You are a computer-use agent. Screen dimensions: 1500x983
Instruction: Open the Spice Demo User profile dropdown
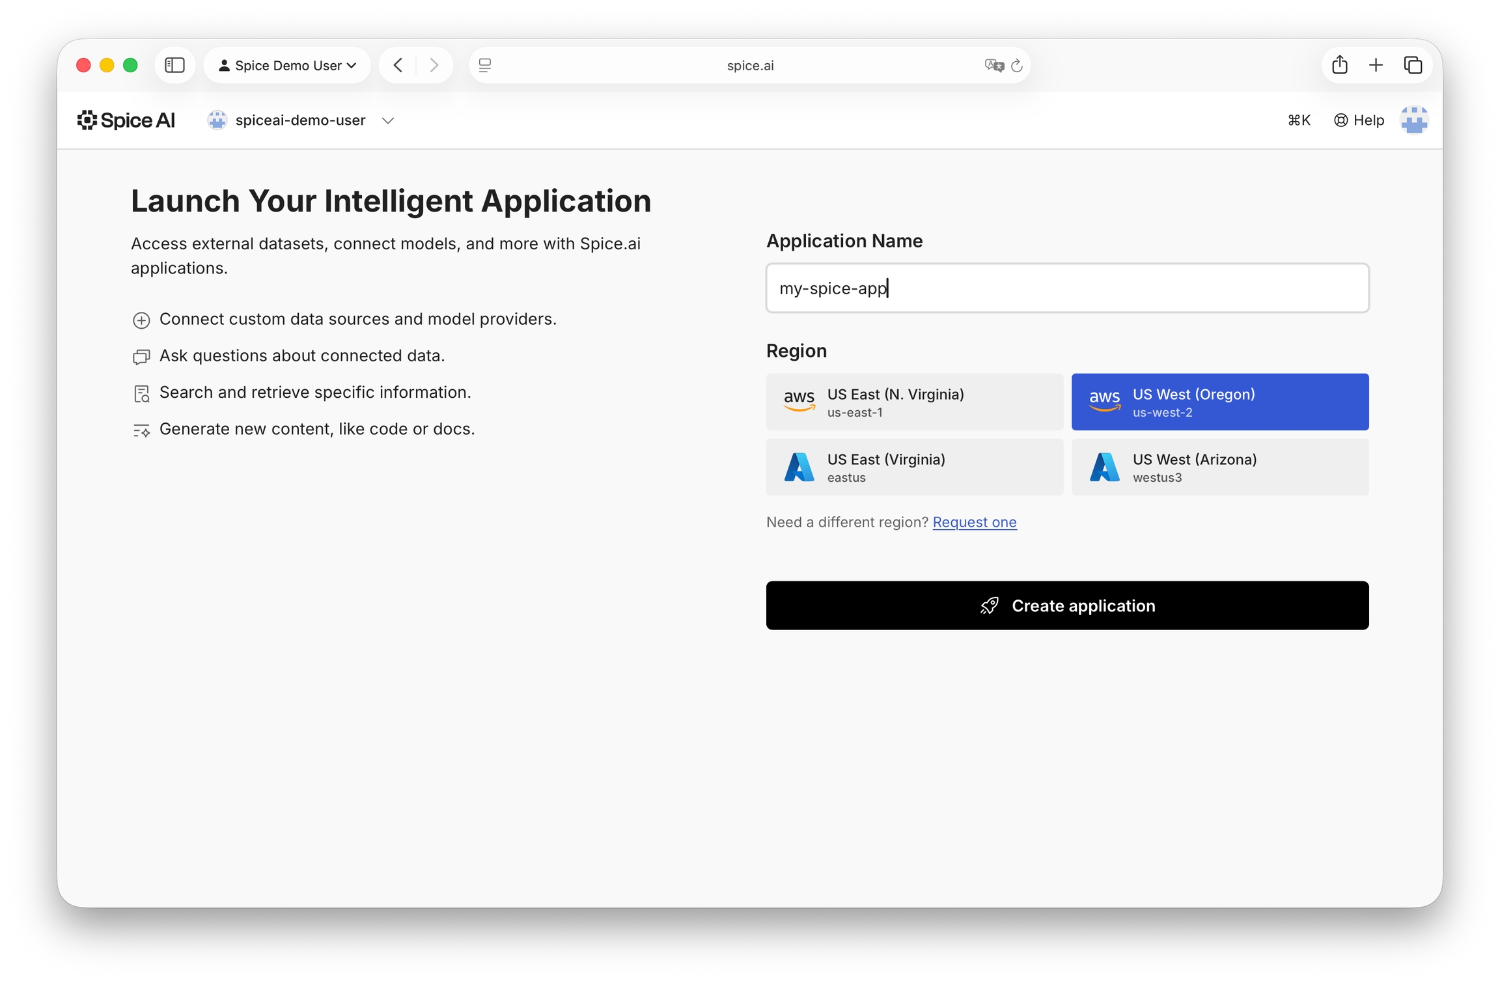coord(287,65)
